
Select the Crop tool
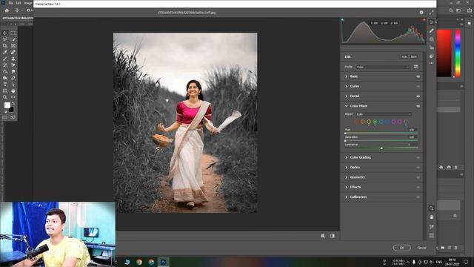5,46
